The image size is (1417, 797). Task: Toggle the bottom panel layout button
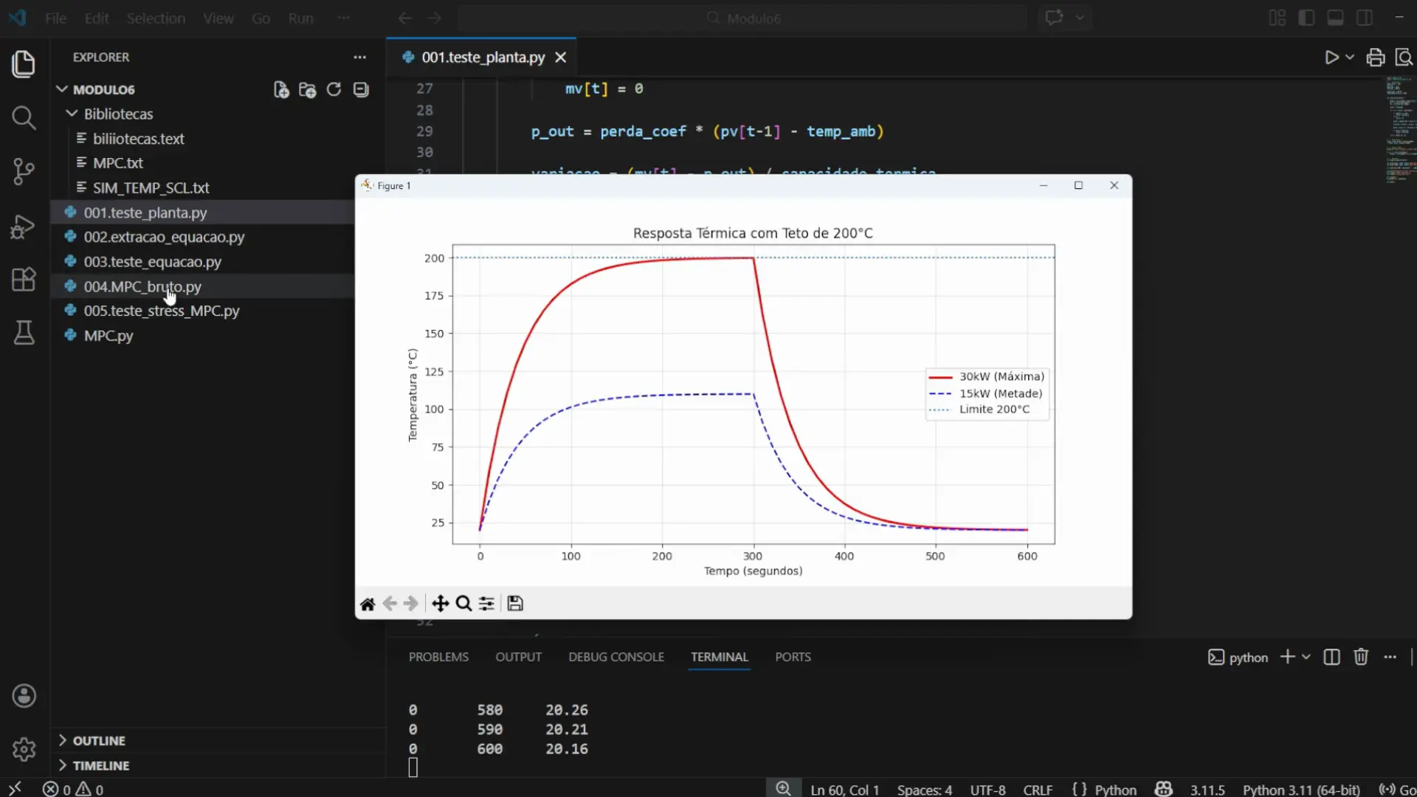[1335, 18]
